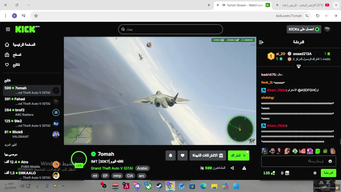Reload the page in browser toolbar
Viewport: 341px width, 192px height.
(318, 16)
